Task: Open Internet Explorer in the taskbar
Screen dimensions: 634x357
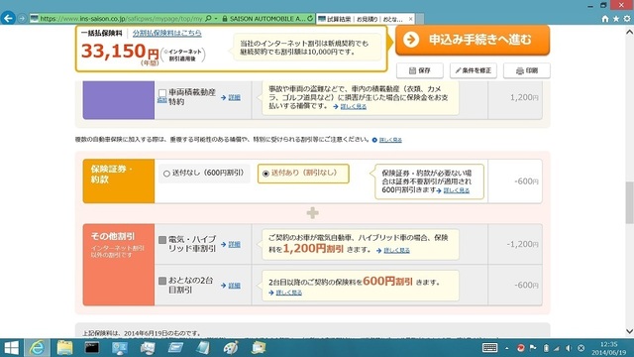Action: tap(38, 348)
